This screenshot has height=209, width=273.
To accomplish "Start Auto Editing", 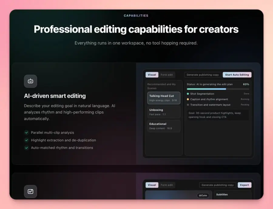I will click(x=237, y=75).
